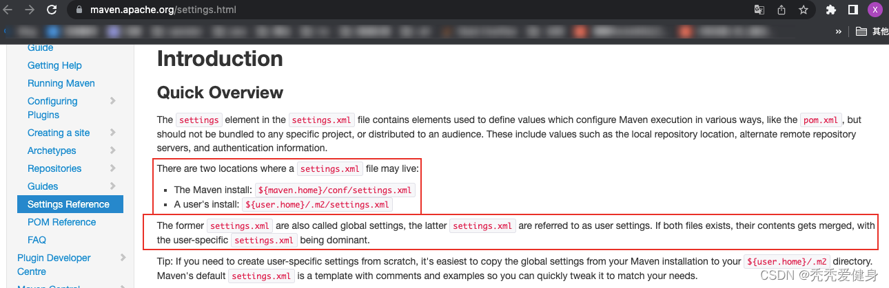Open the FAQ sidebar link
889x288 pixels.
[37, 240]
